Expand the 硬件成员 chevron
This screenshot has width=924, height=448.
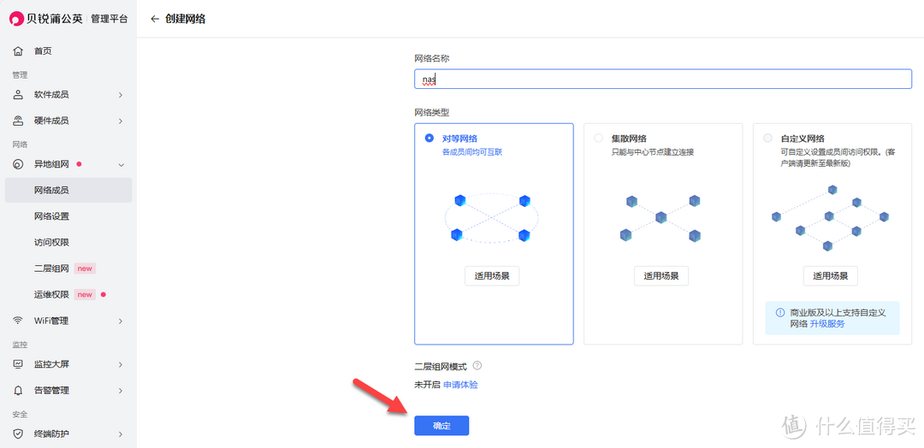(121, 121)
